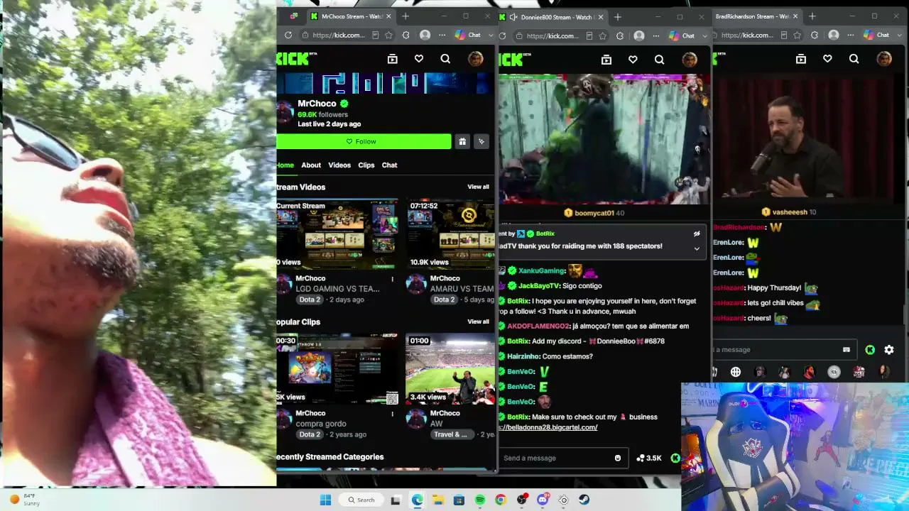Open browser more menu in MrChoco window

pos(442,35)
